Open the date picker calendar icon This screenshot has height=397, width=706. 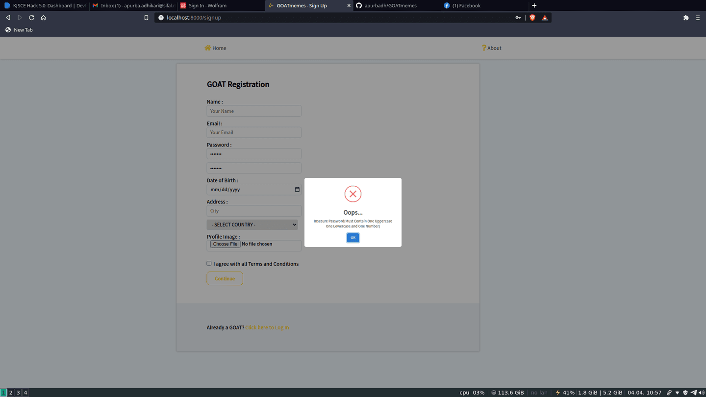pyautogui.click(x=297, y=190)
